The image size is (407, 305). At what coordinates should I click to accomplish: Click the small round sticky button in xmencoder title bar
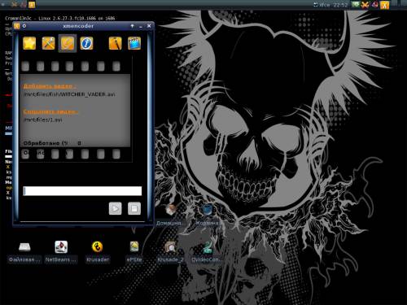pyautogui.click(x=24, y=26)
